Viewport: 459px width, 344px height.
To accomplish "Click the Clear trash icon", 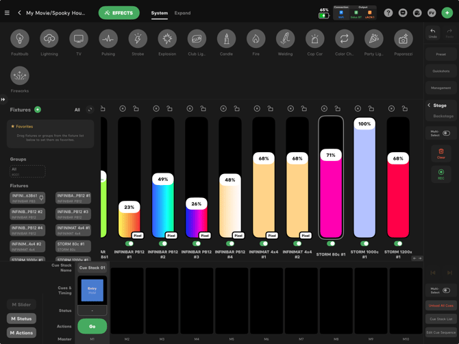I will coord(441,153).
